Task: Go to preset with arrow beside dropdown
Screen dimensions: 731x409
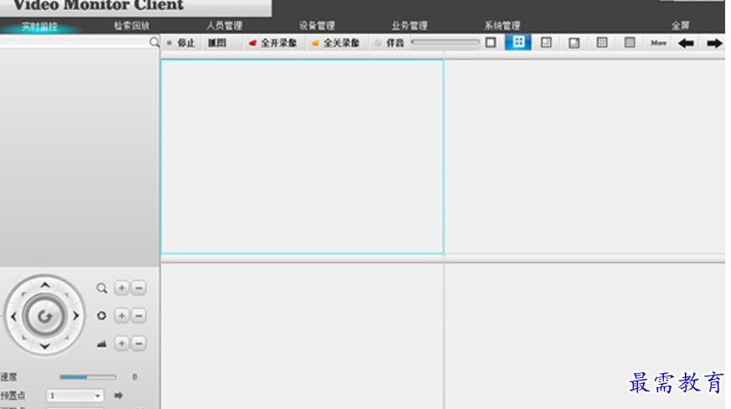Action: coord(118,396)
